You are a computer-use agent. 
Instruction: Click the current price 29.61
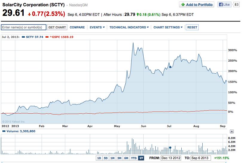(x=13, y=13)
